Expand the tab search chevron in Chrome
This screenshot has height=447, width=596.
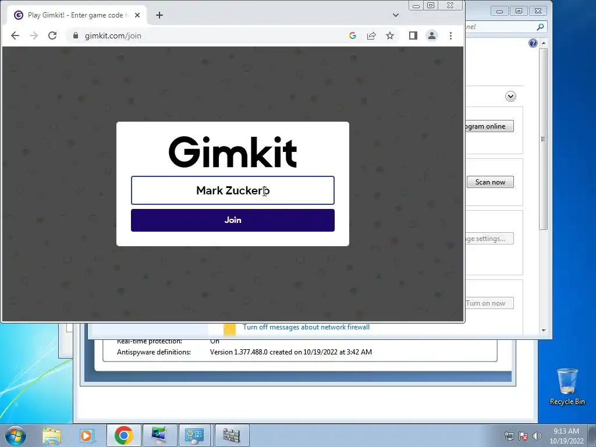396,15
